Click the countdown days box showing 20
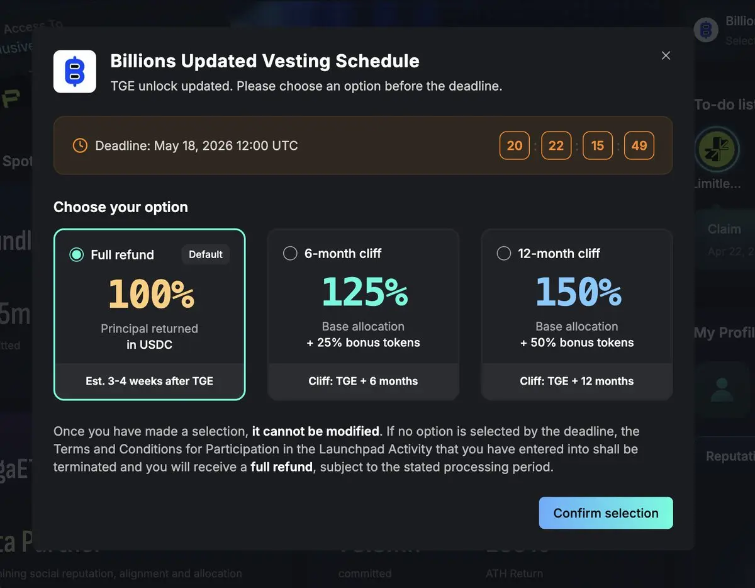This screenshot has width=755, height=588. click(x=515, y=145)
